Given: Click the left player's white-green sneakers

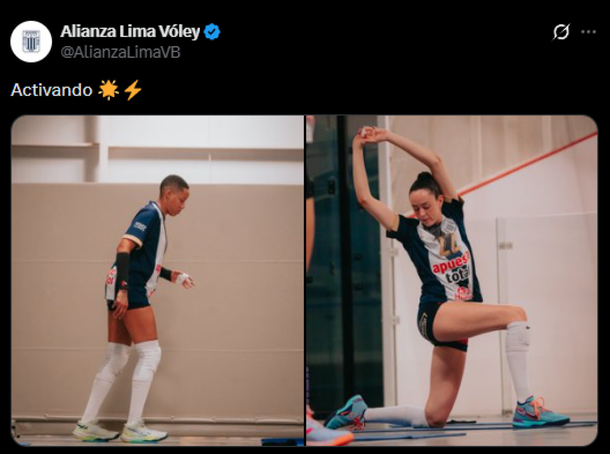Looking at the screenshot, I should click(x=120, y=432).
